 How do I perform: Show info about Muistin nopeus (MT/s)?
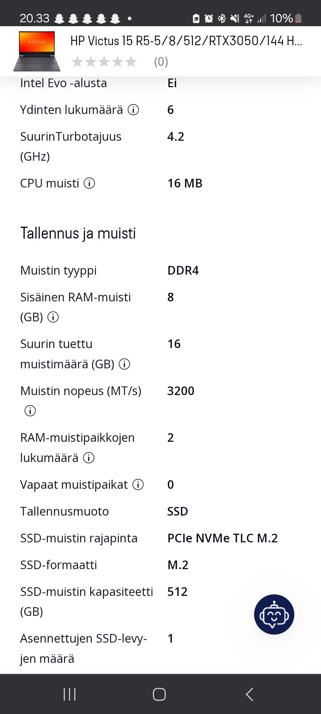[x=30, y=411]
